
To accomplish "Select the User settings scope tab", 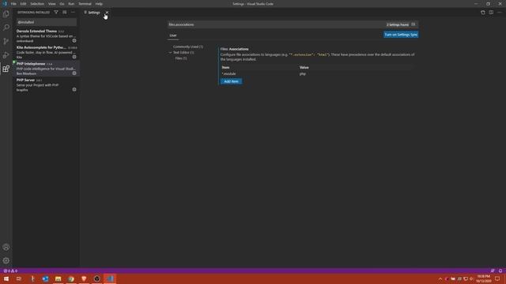I will pos(173,35).
